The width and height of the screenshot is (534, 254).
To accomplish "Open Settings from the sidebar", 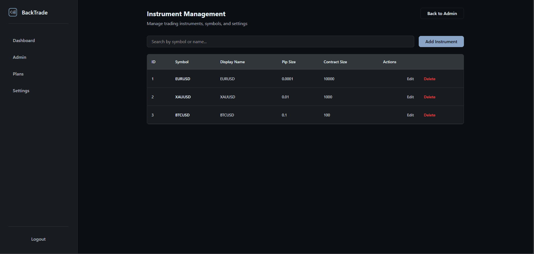I will coord(21,91).
